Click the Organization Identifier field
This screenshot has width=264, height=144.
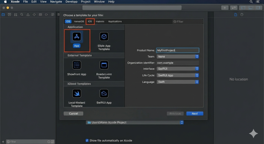pyautogui.click(x=178, y=63)
